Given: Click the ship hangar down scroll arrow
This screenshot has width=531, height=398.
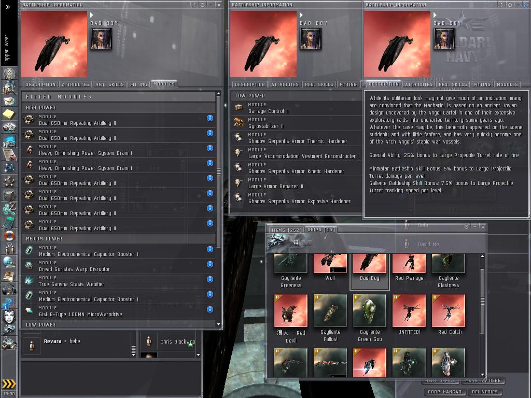Looking at the screenshot, I should click(482, 375).
